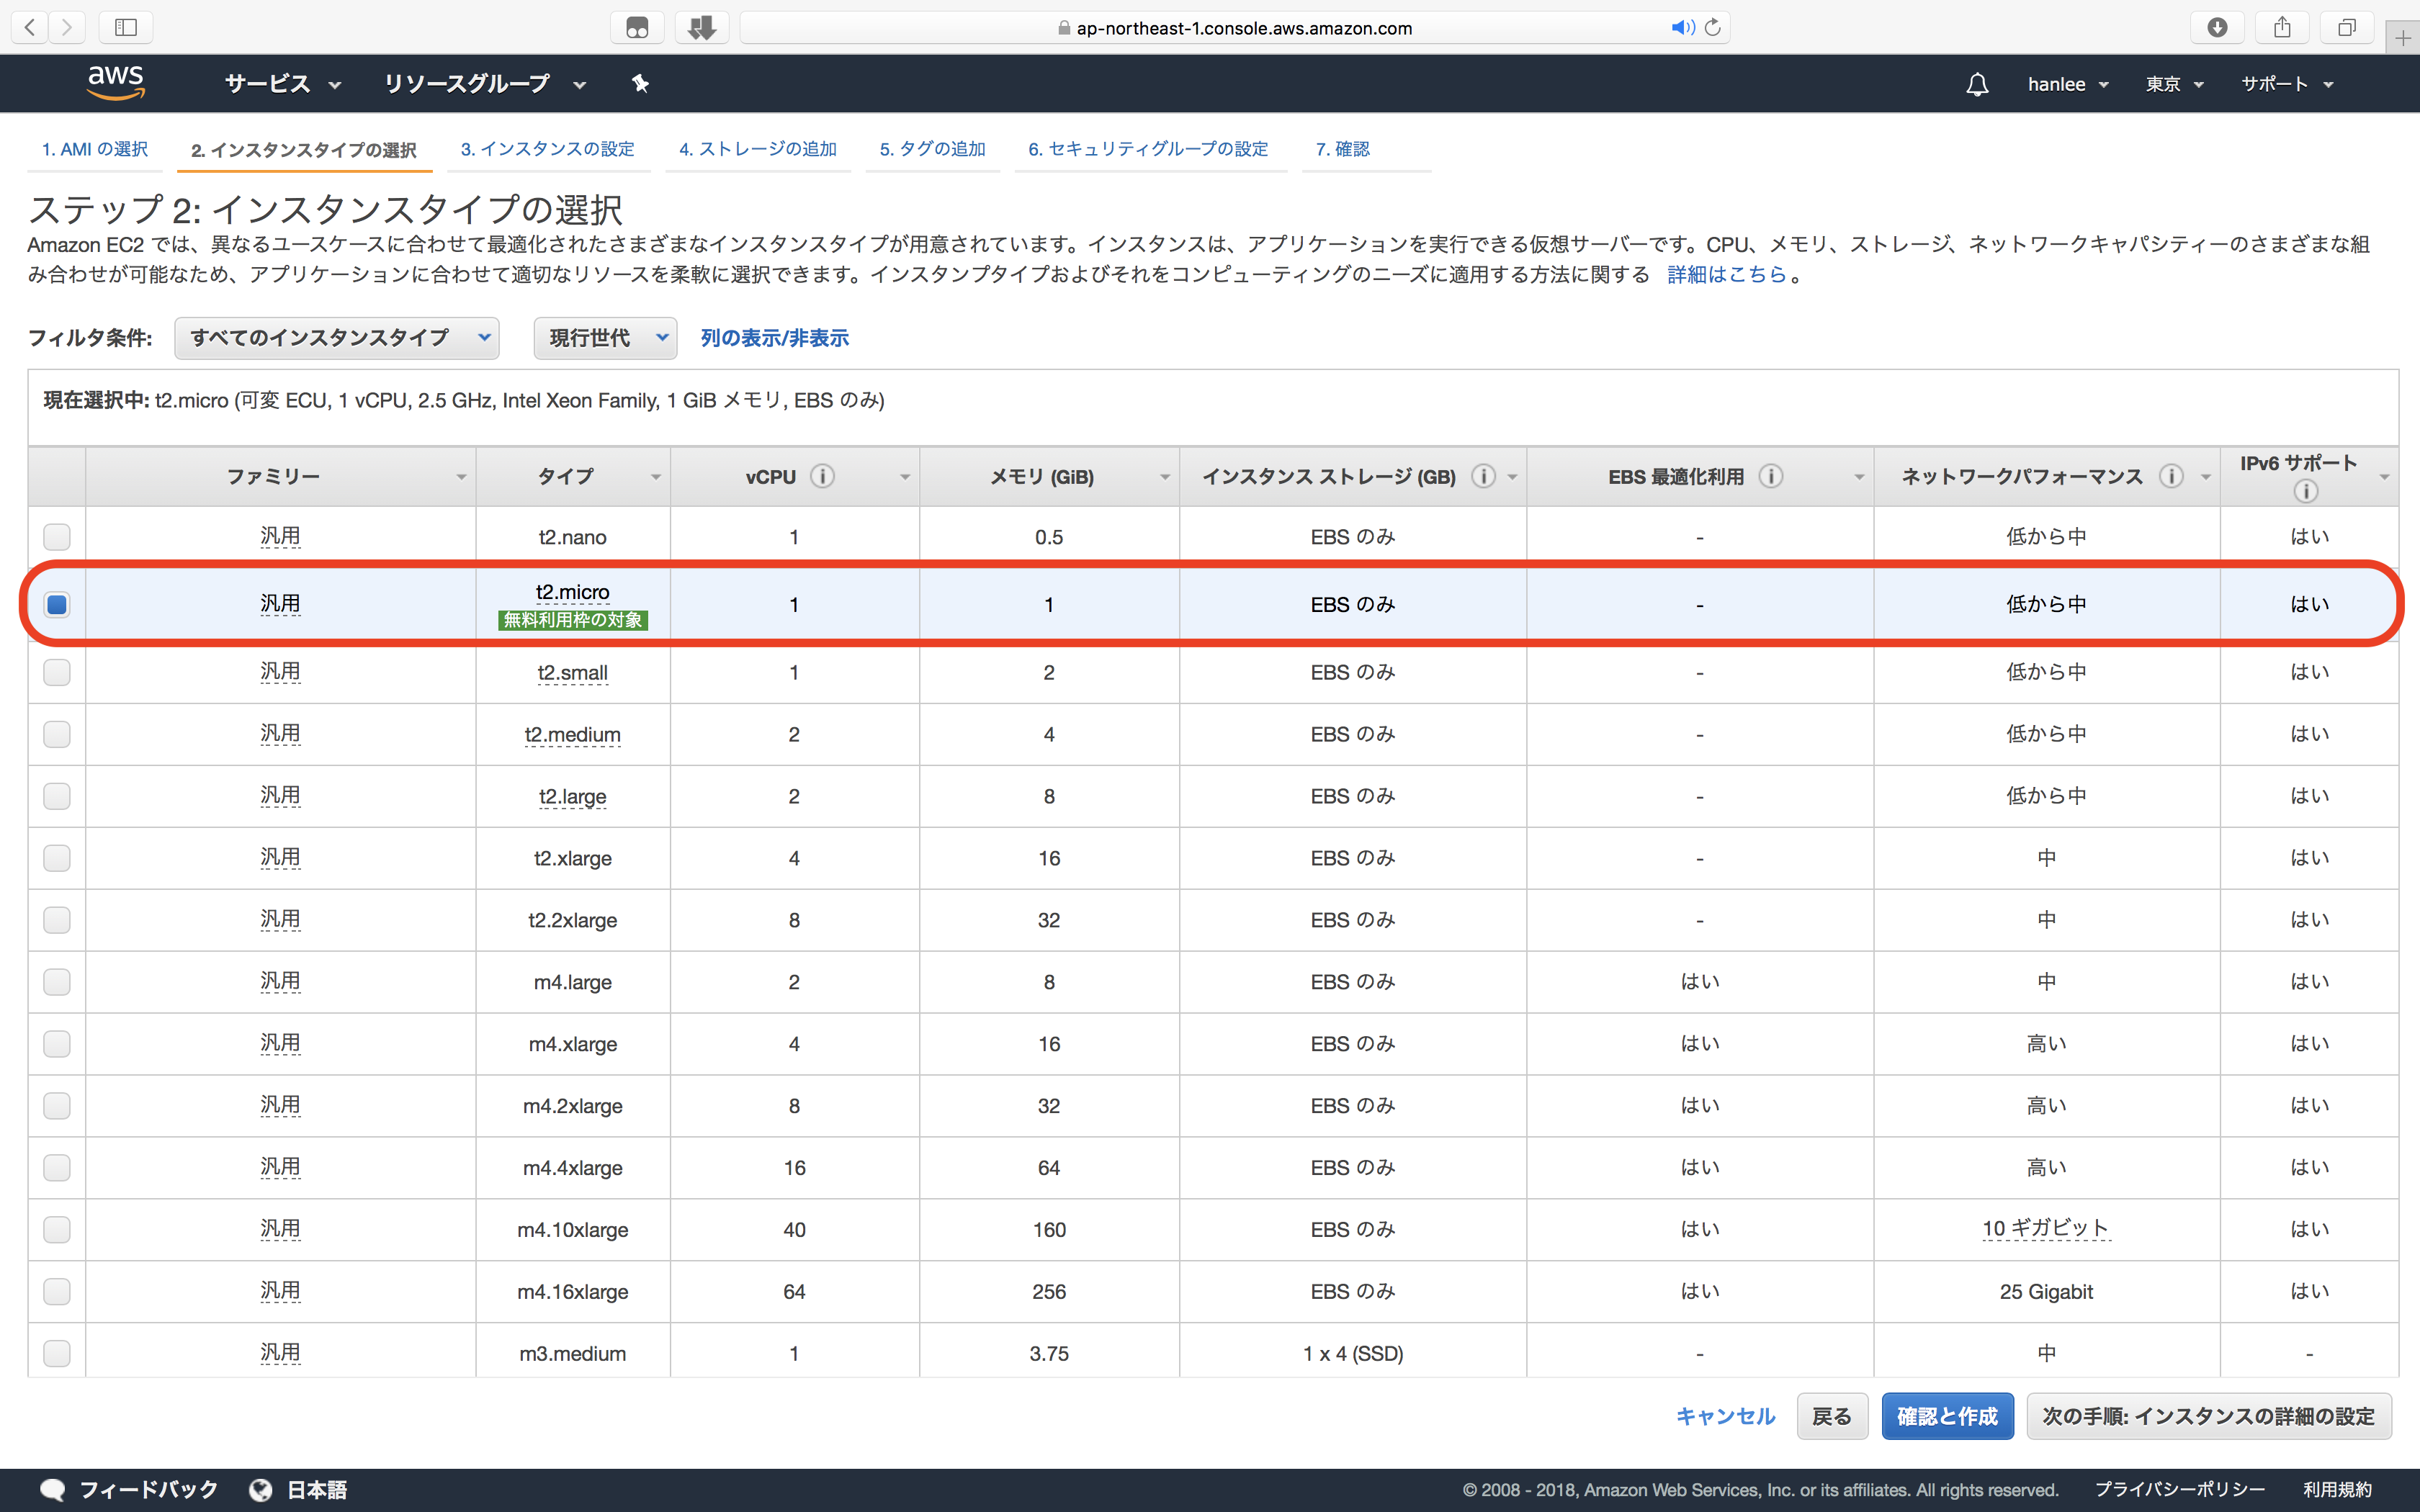Click the IPv6 support info icon
This screenshot has width=2420, height=1512.
[x=2305, y=491]
